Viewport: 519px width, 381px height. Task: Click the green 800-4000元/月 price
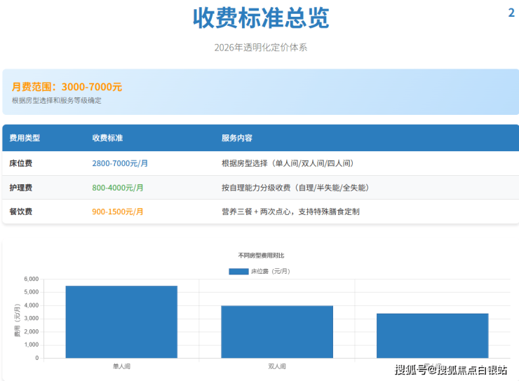point(118,188)
